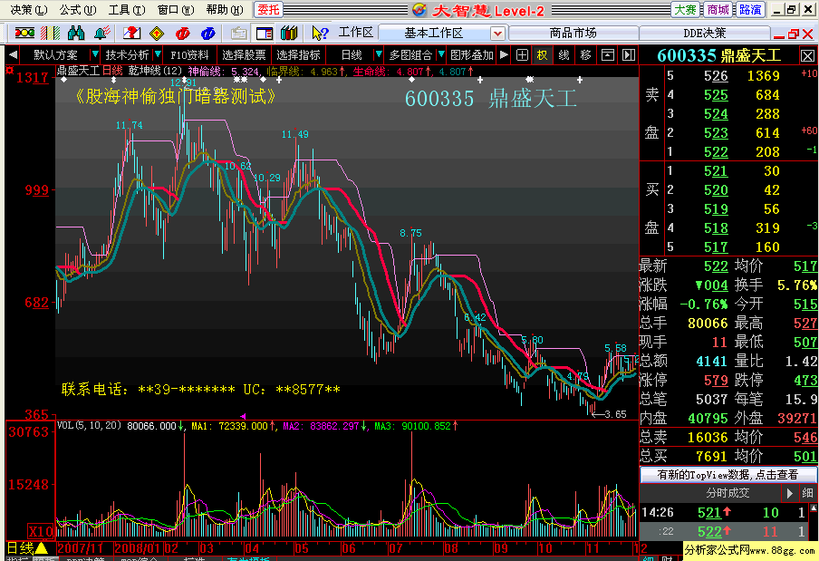
Task: Close the 600335 quote panel X box
Action: [x=807, y=55]
